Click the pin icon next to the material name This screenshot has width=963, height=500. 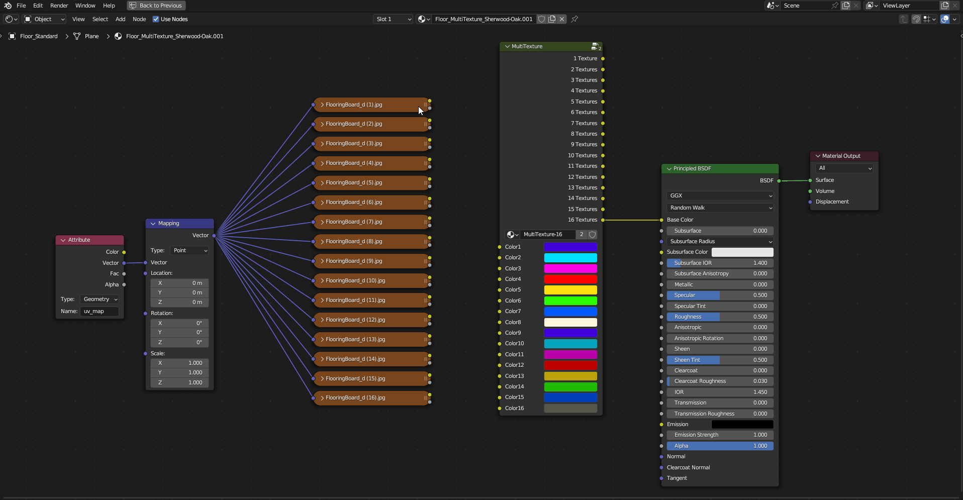[x=574, y=19]
